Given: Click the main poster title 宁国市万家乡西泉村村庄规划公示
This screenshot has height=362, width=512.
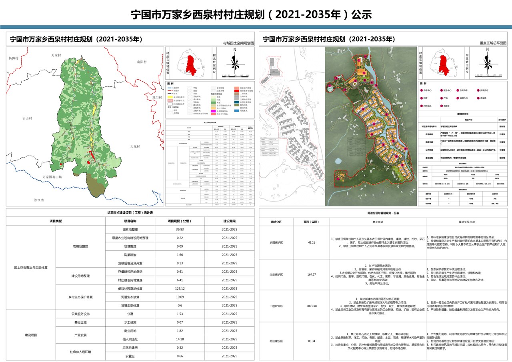Looking at the screenshot, I should pos(252,15).
